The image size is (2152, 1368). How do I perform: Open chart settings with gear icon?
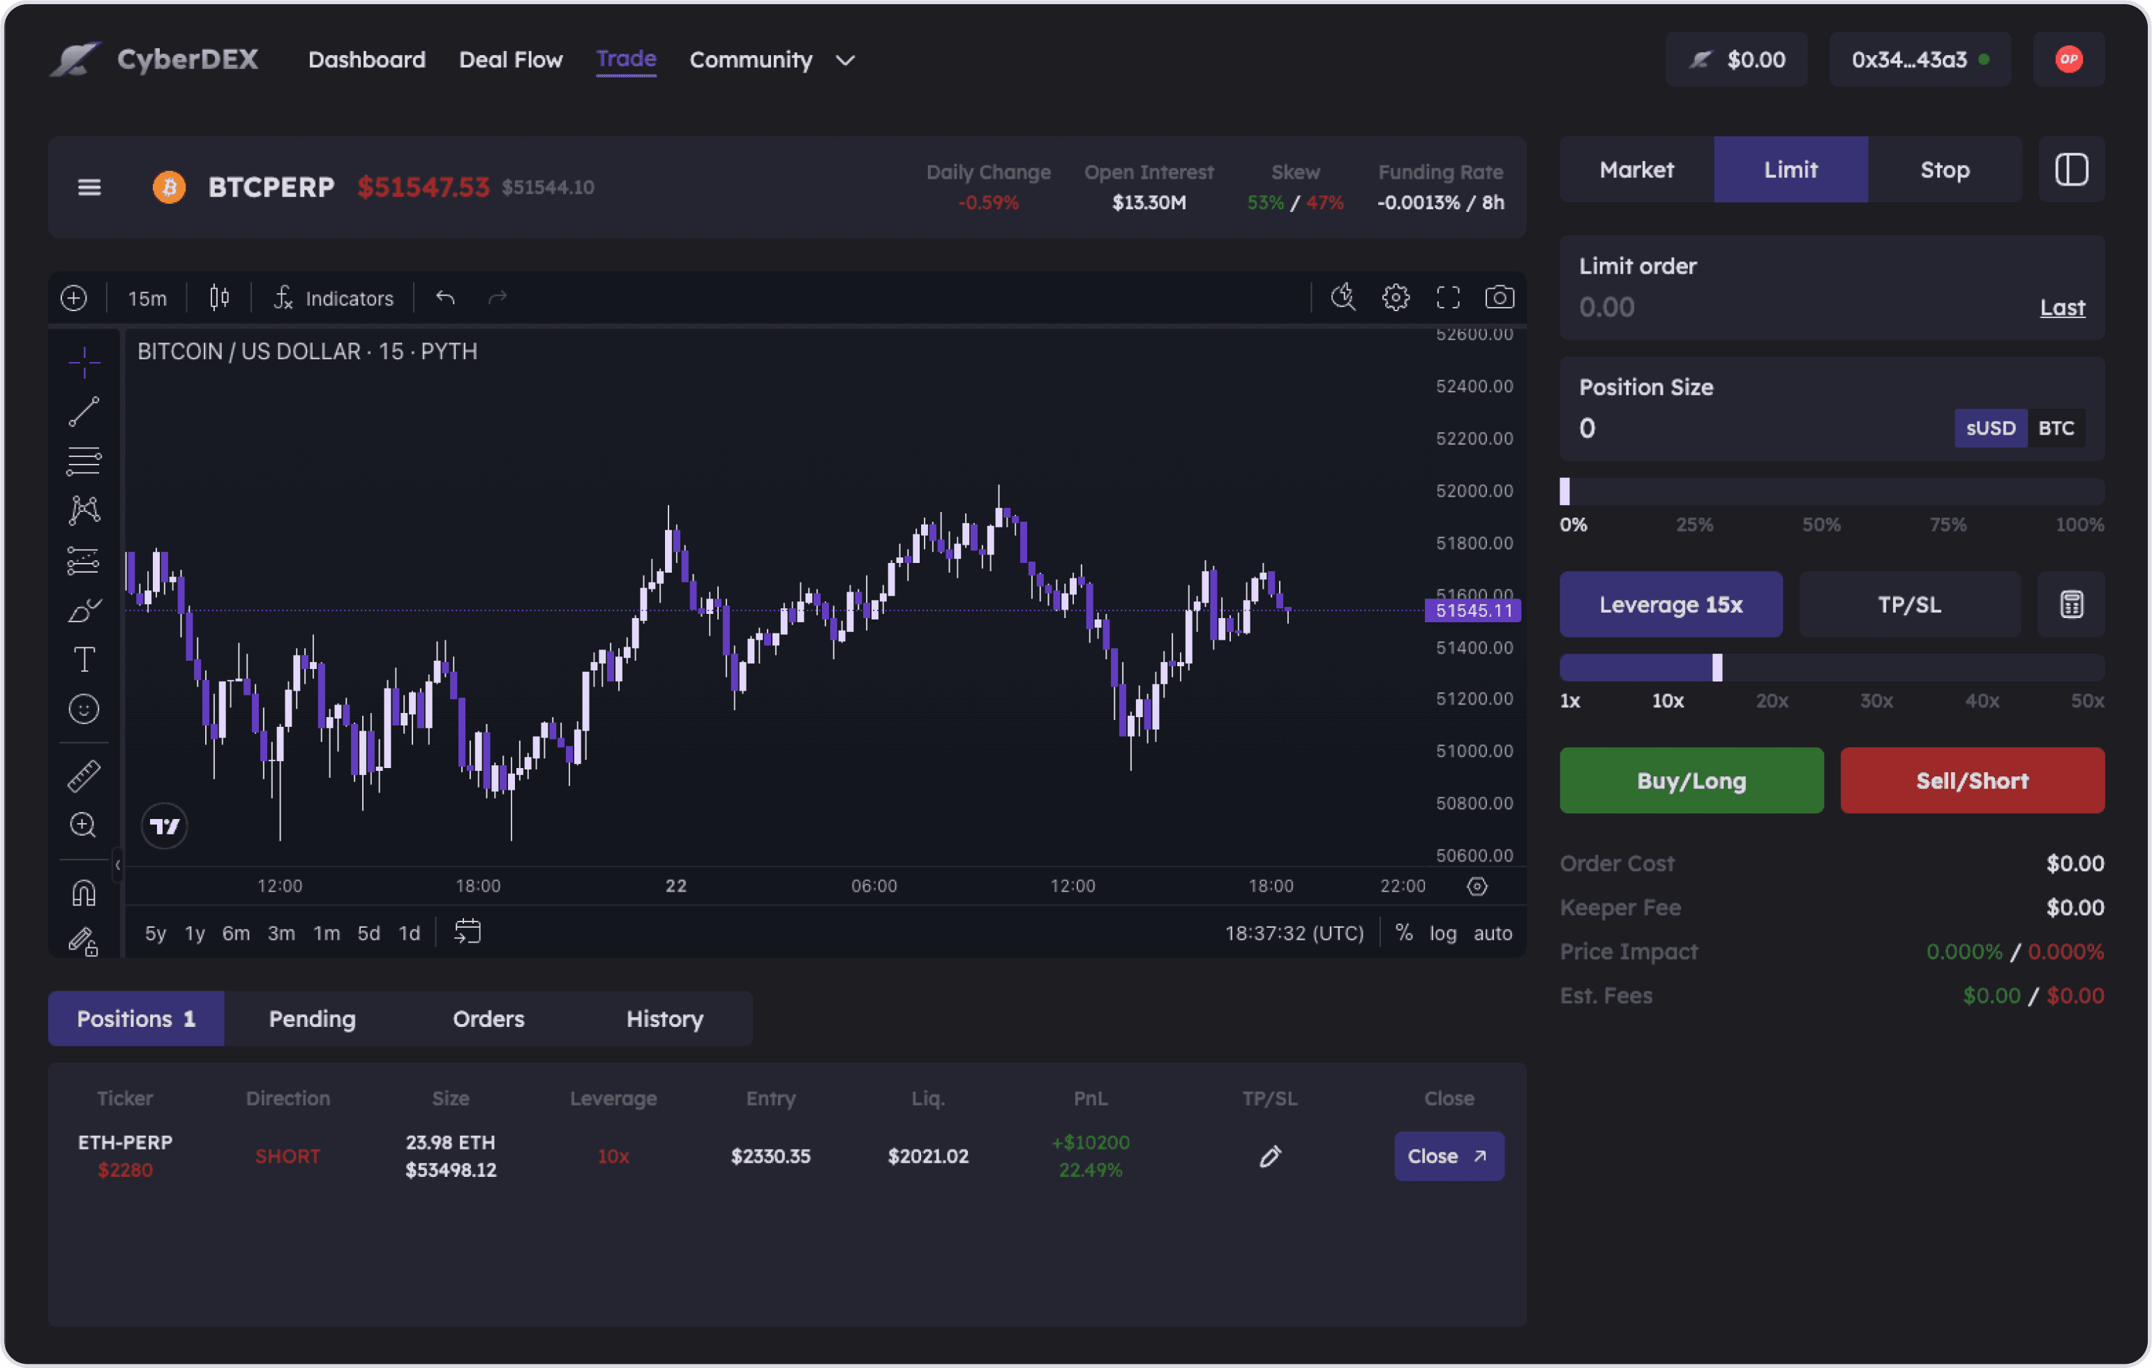click(x=1395, y=298)
